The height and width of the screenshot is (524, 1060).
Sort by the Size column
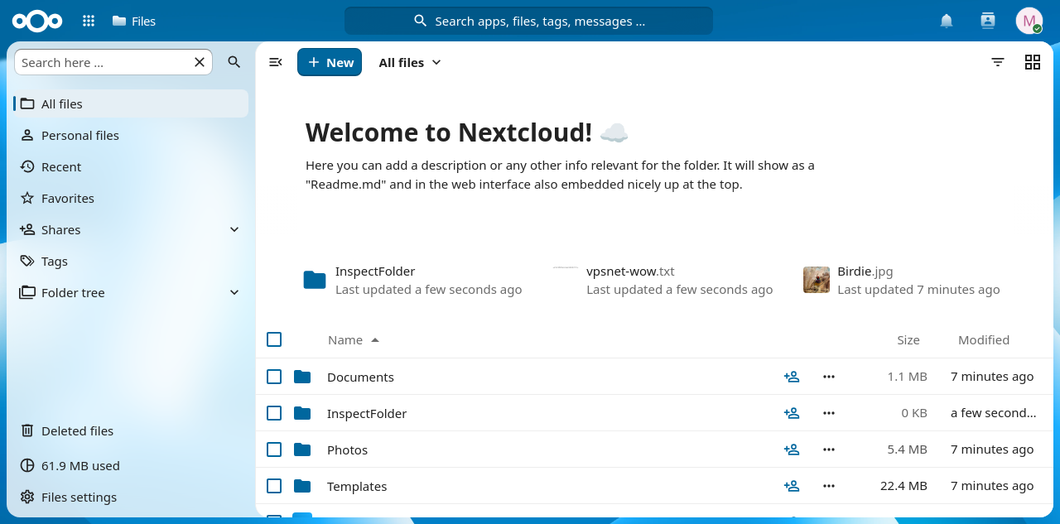coord(908,339)
